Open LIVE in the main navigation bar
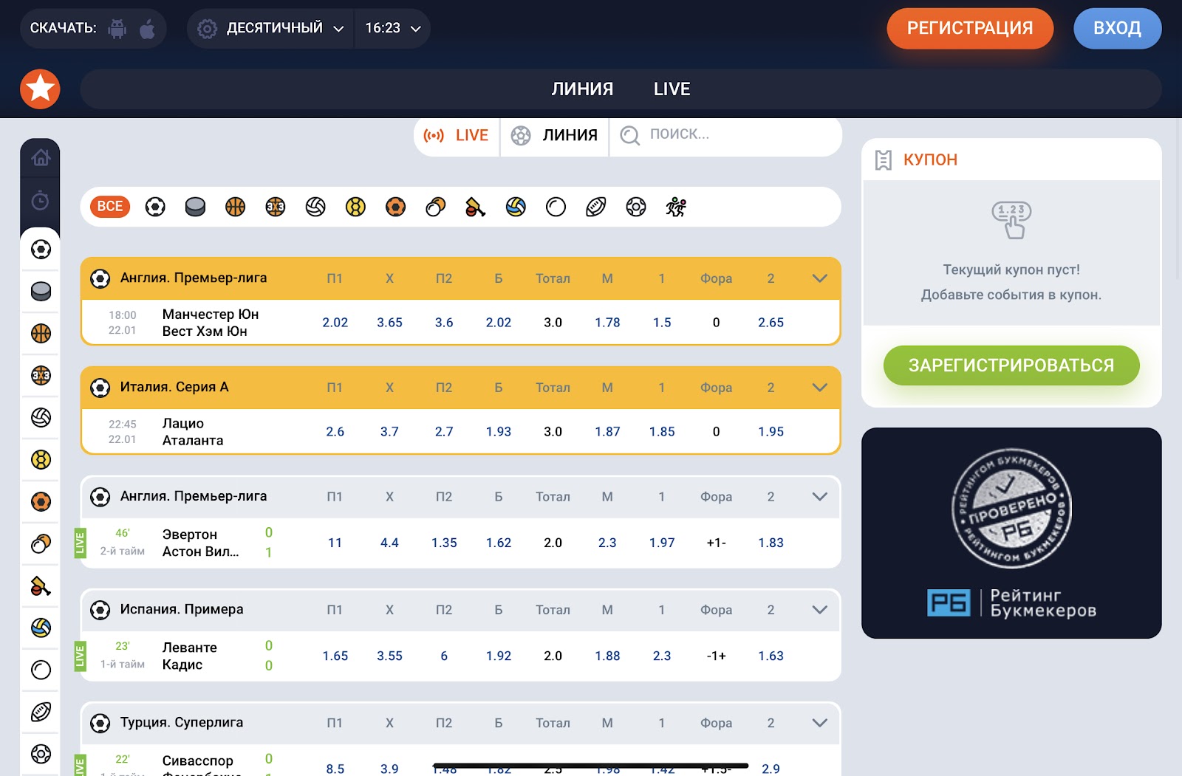Viewport: 1182px width, 776px height. click(672, 89)
